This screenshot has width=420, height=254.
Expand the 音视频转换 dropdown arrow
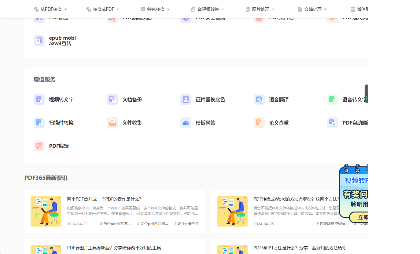click(223, 9)
